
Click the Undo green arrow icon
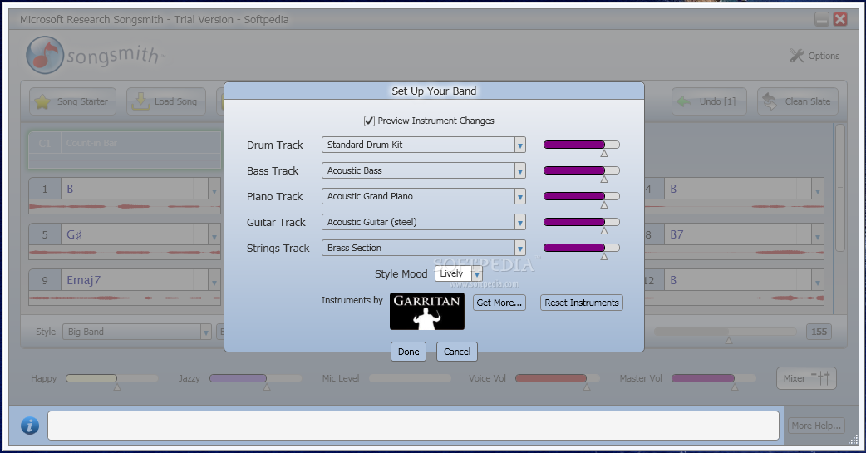(x=684, y=101)
